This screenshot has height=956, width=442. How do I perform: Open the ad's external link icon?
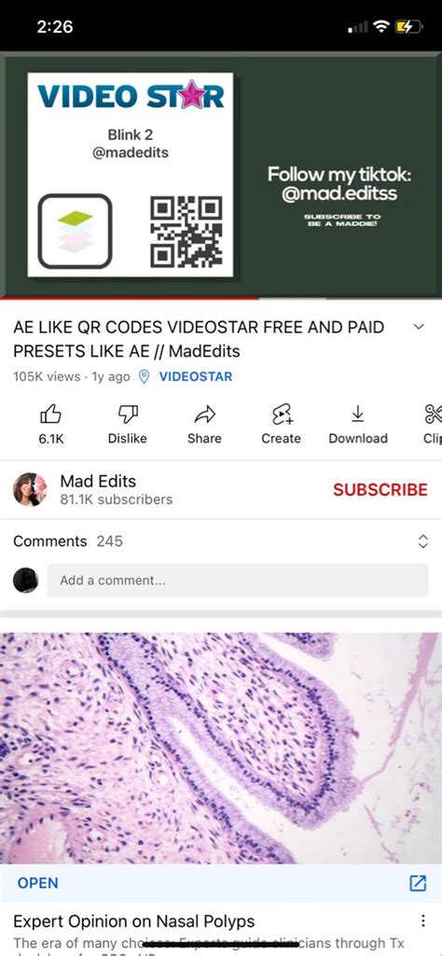tap(418, 883)
